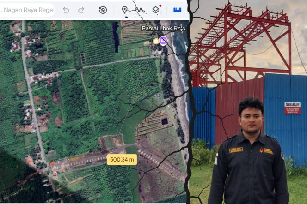Open the map layers icon
307x204 pixels.
click(156, 10)
